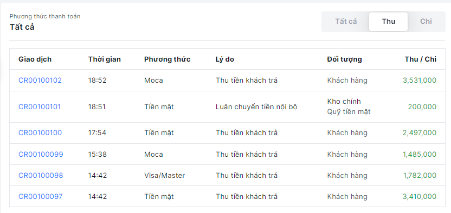Image resolution: width=451 pixels, height=213 pixels.
Task: Switch to the Tất cả filter tab
Action: coord(346,22)
